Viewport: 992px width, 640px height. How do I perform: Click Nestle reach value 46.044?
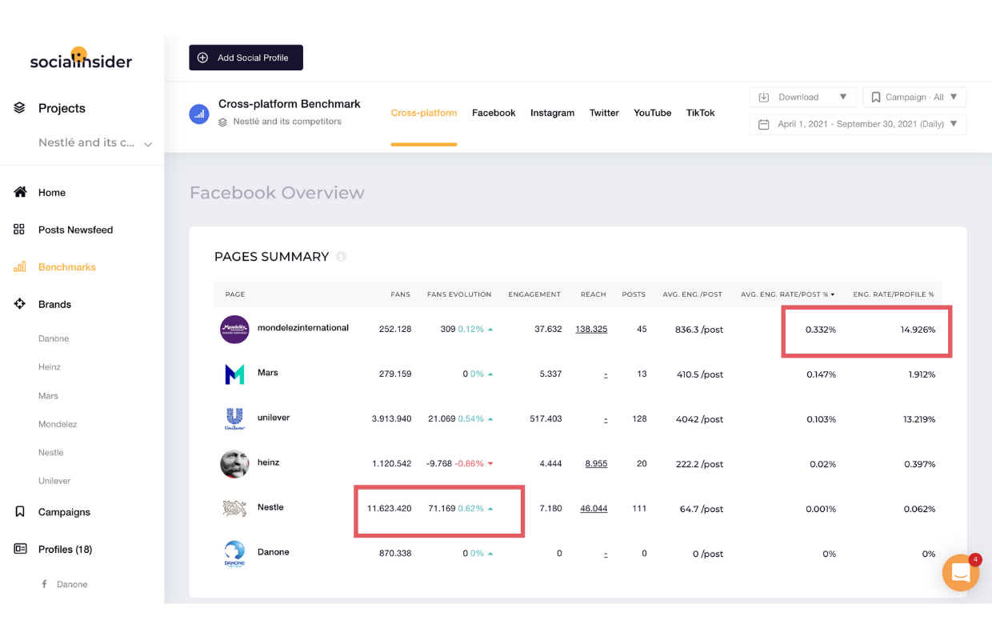tap(594, 509)
